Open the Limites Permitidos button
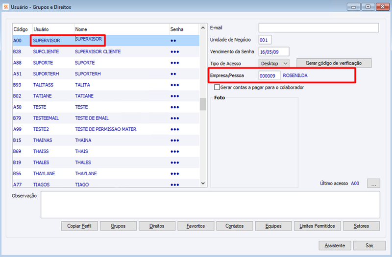The image size is (392, 257). point(317,226)
